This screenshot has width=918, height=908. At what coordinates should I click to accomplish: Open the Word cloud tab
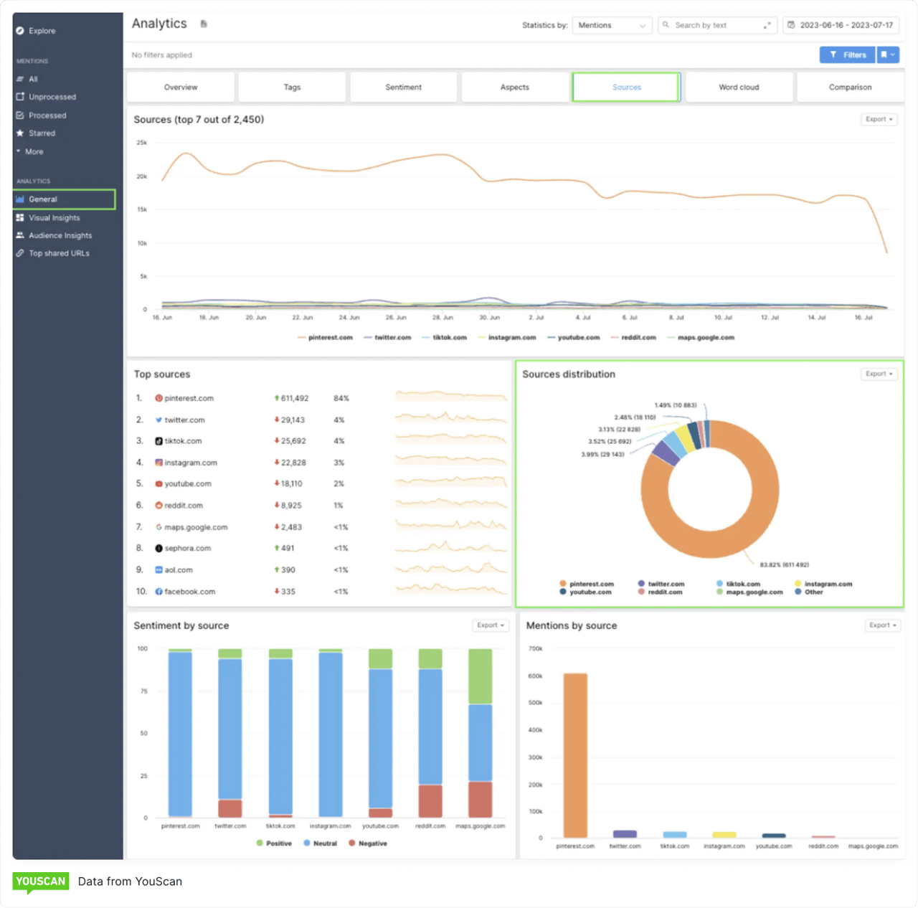(x=739, y=88)
